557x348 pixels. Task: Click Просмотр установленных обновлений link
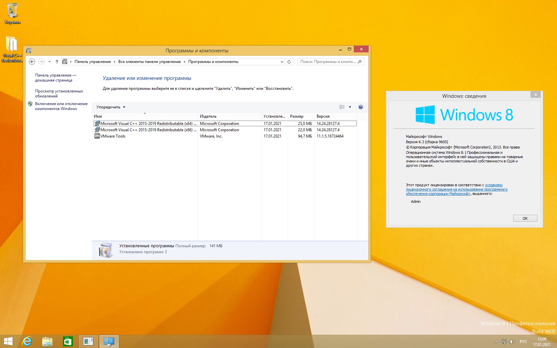pyautogui.click(x=59, y=93)
